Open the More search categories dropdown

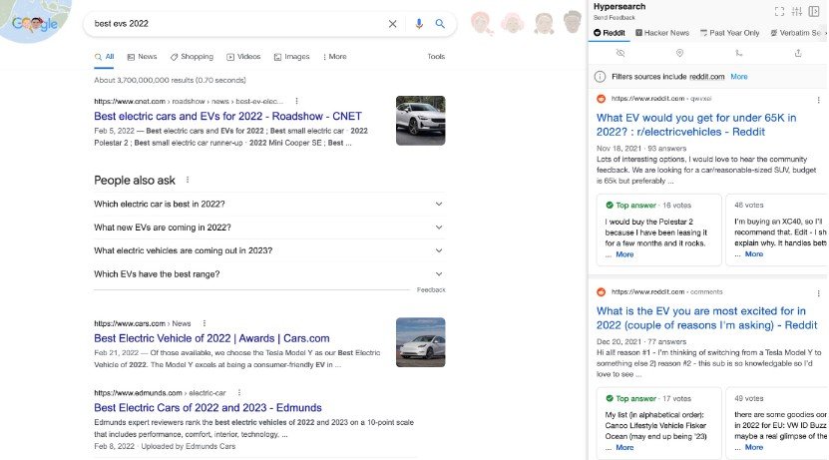click(x=334, y=57)
